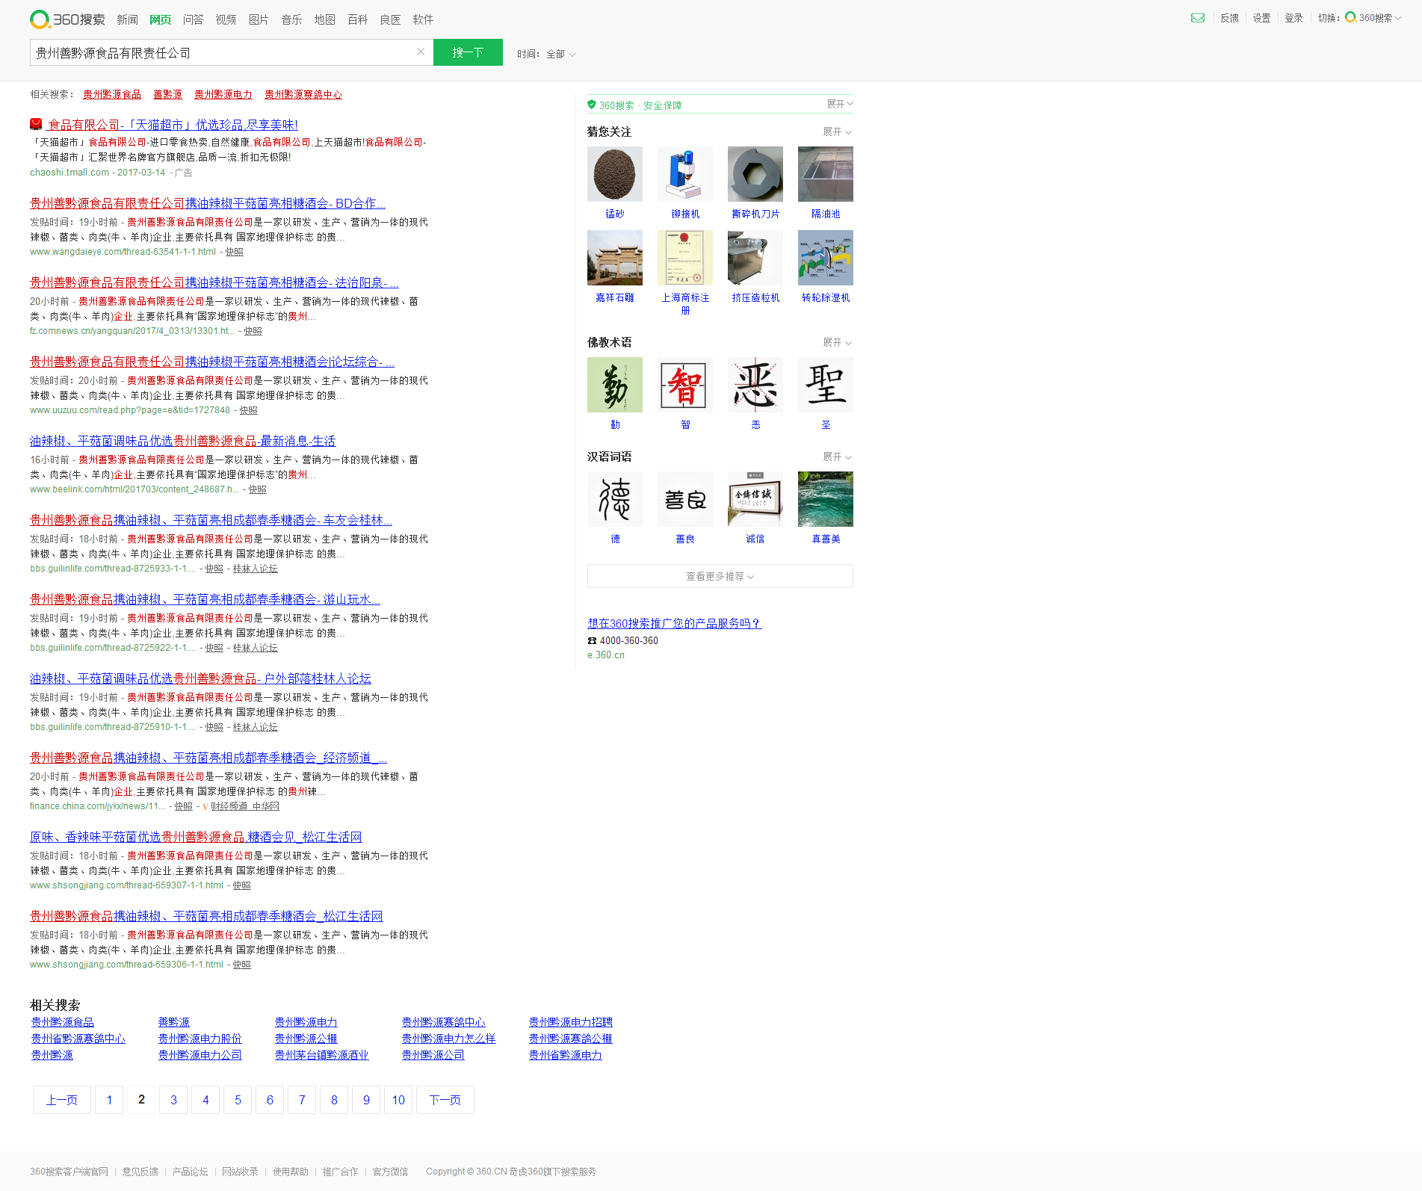This screenshot has width=1422, height=1191.
Task: Switch to the 音乐 tab
Action: [291, 19]
